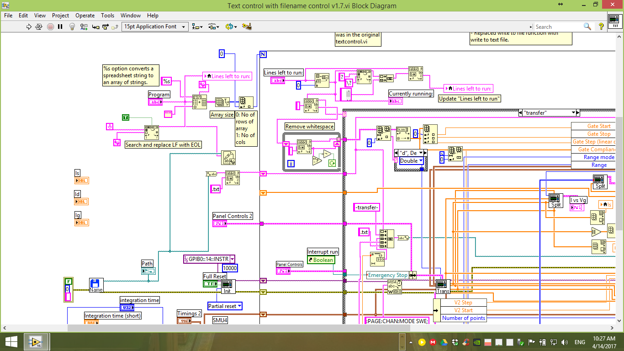Image resolution: width=624 pixels, height=351 pixels.
Task: Click the Trans subVI icon
Action: coord(443,287)
